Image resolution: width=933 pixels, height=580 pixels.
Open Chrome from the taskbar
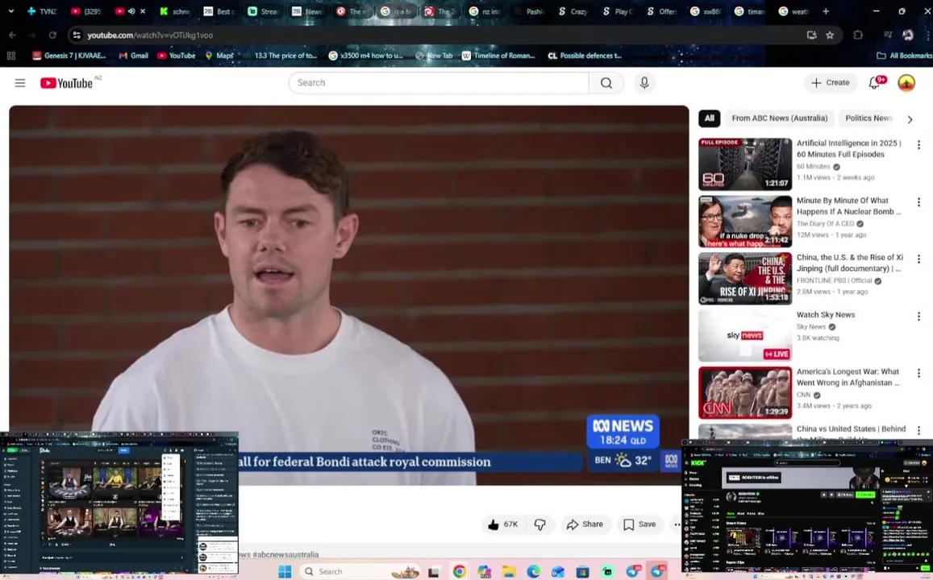460,571
